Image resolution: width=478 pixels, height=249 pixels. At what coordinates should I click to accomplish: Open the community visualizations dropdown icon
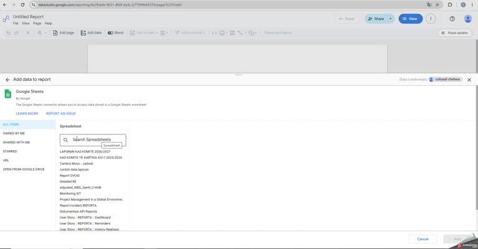tap(164, 33)
